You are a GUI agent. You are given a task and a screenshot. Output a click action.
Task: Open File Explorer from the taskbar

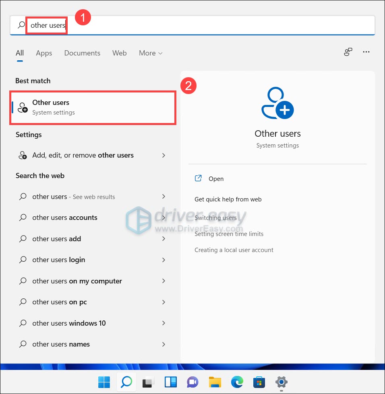tap(215, 382)
